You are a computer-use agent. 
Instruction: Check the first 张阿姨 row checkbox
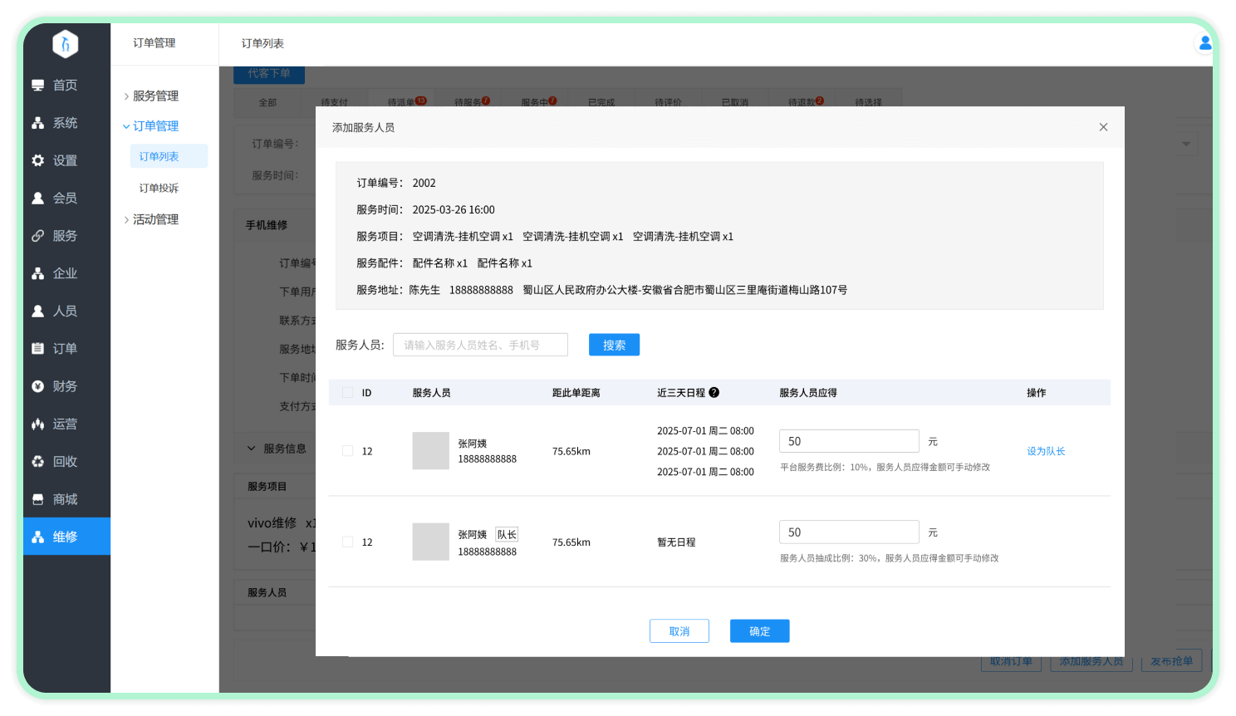coord(347,451)
